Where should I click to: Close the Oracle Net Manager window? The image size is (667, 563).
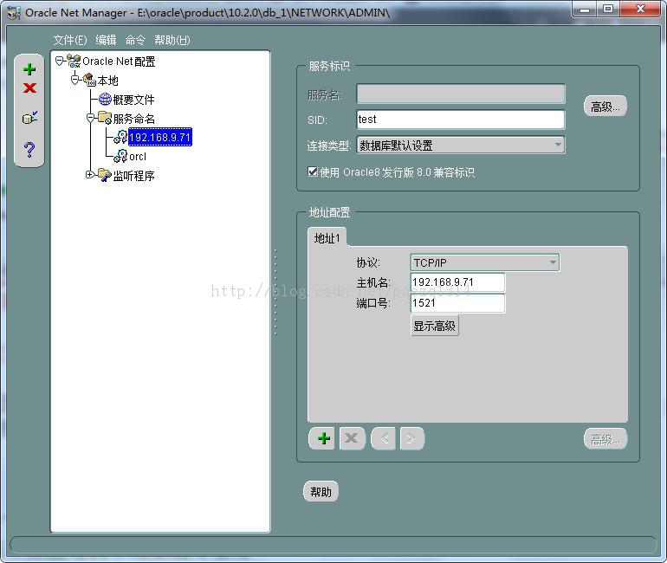tap(641, 9)
